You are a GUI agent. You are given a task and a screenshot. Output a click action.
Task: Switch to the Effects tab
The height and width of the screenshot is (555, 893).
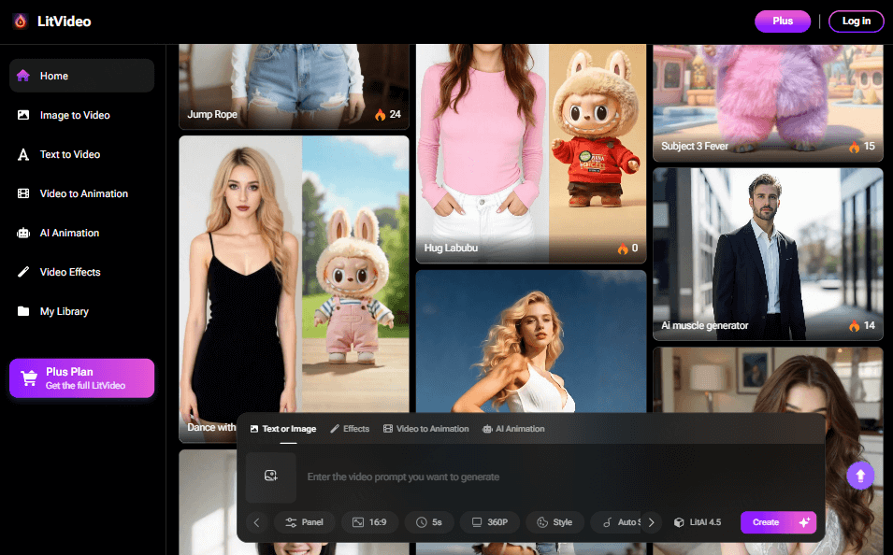click(x=350, y=429)
